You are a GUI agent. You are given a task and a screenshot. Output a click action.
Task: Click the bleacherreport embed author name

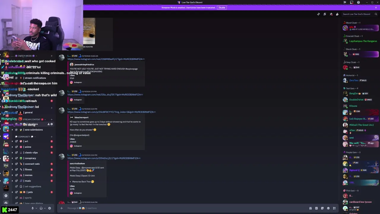pyautogui.click(x=81, y=117)
